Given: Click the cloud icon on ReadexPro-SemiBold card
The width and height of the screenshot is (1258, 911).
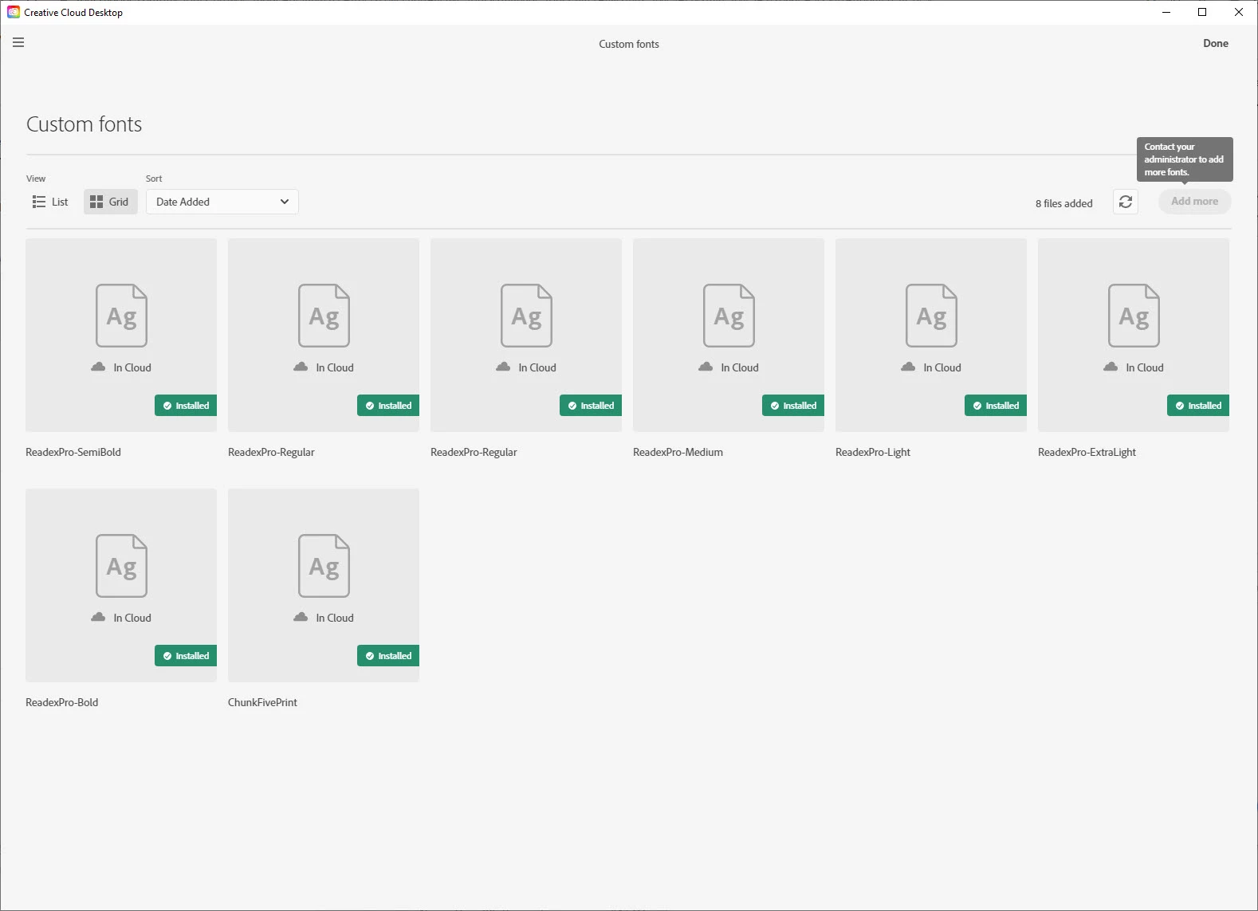Looking at the screenshot, I should pos(98,367).
